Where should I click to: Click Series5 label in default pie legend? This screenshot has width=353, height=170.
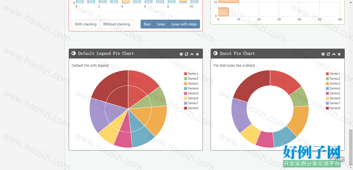pos(193,93)
